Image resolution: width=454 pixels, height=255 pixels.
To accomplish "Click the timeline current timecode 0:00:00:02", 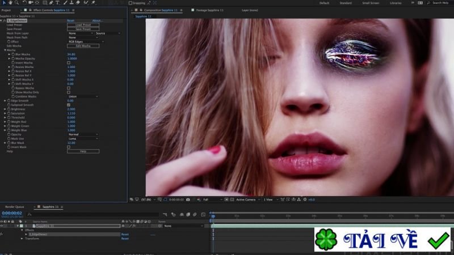I will pos(12,214).
